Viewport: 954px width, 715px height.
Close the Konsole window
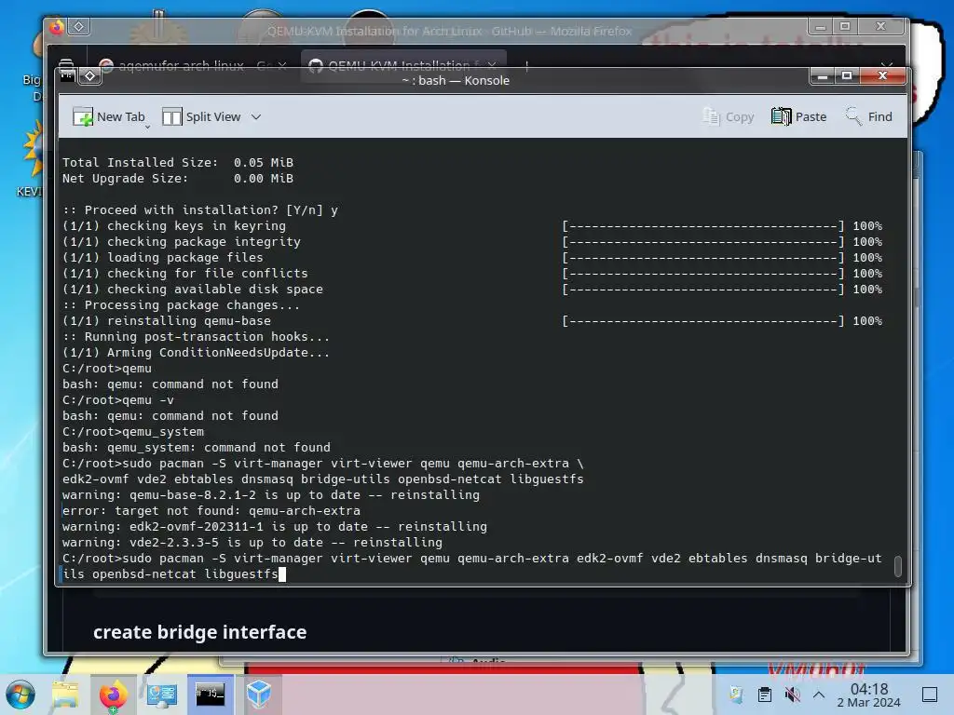point(882,76)
